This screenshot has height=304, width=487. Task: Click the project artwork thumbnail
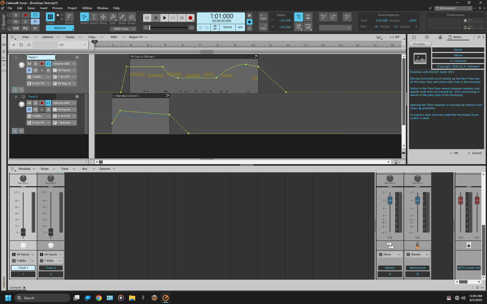point(420,59)
